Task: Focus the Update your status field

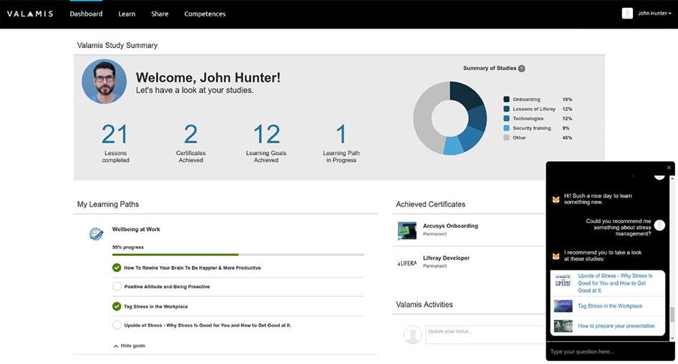Action: click(485, 335)
